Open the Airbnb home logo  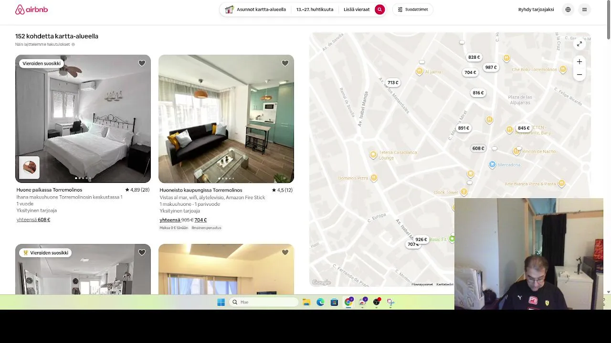[x=32, y=10]
